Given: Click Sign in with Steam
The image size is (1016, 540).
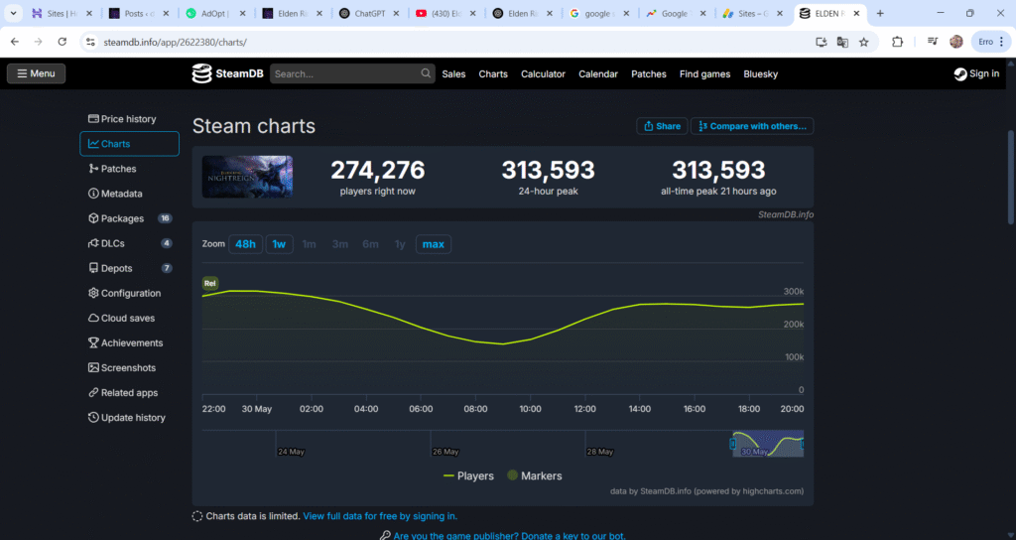Looking at the screenshot, I should click(976, 73).
